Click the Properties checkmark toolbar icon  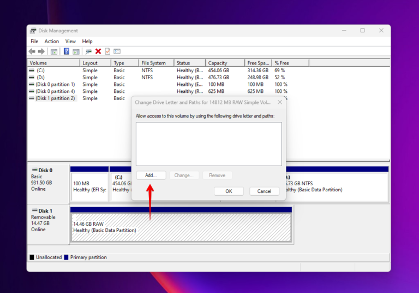[x=107, y=51]
